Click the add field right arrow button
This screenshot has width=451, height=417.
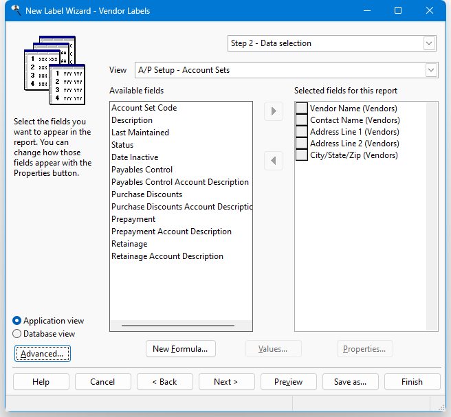click(274, 111)
